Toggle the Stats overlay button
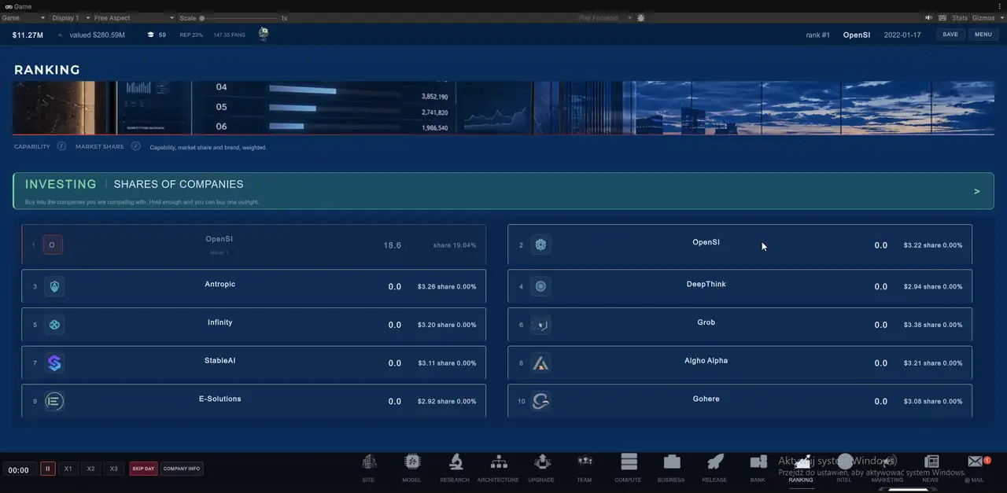 [x=960, y=17]
